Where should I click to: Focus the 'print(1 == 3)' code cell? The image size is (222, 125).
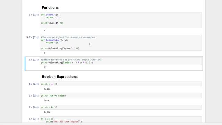pyautogui.click(x=121, y=84)
